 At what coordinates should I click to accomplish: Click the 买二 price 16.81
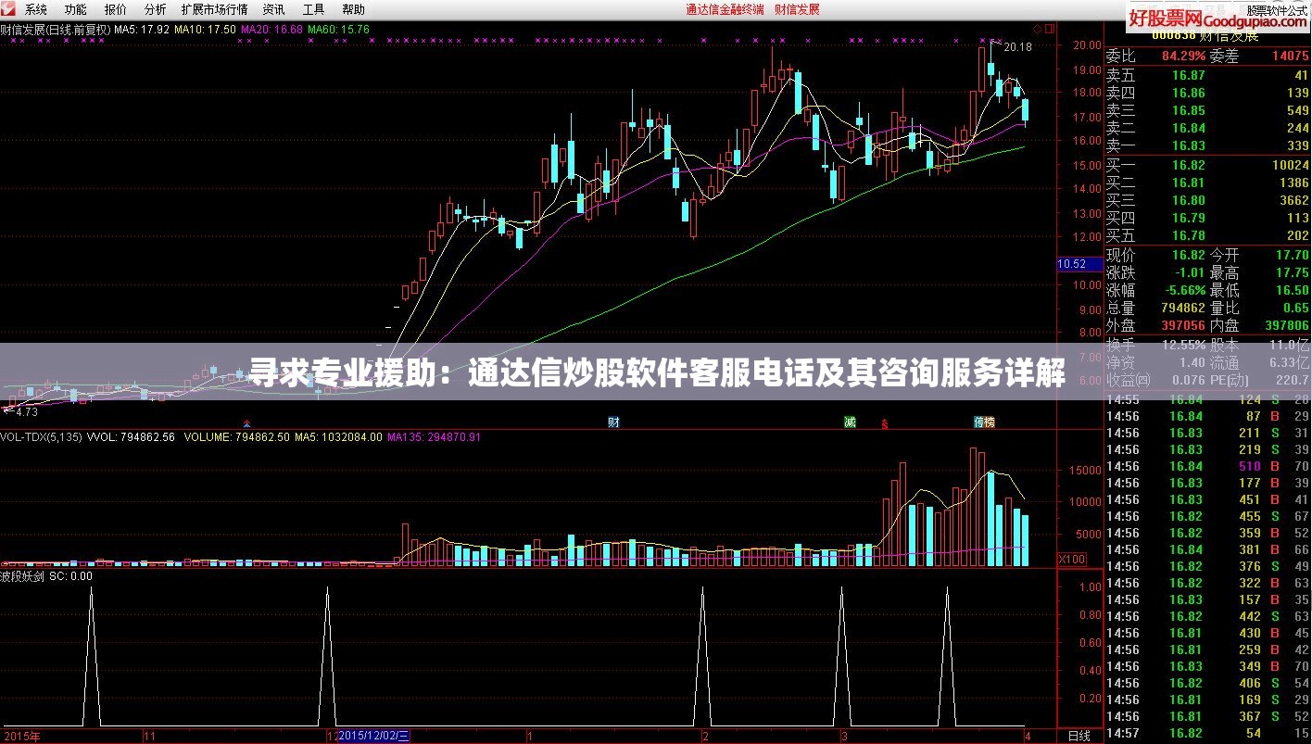coord(1188,183)
